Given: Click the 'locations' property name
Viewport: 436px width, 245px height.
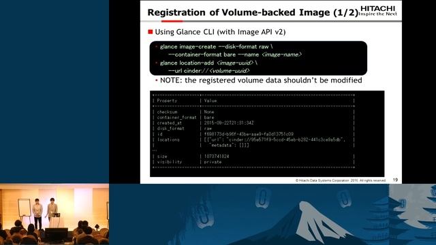Looking at the screenshot, I should (x=168, y=140).
